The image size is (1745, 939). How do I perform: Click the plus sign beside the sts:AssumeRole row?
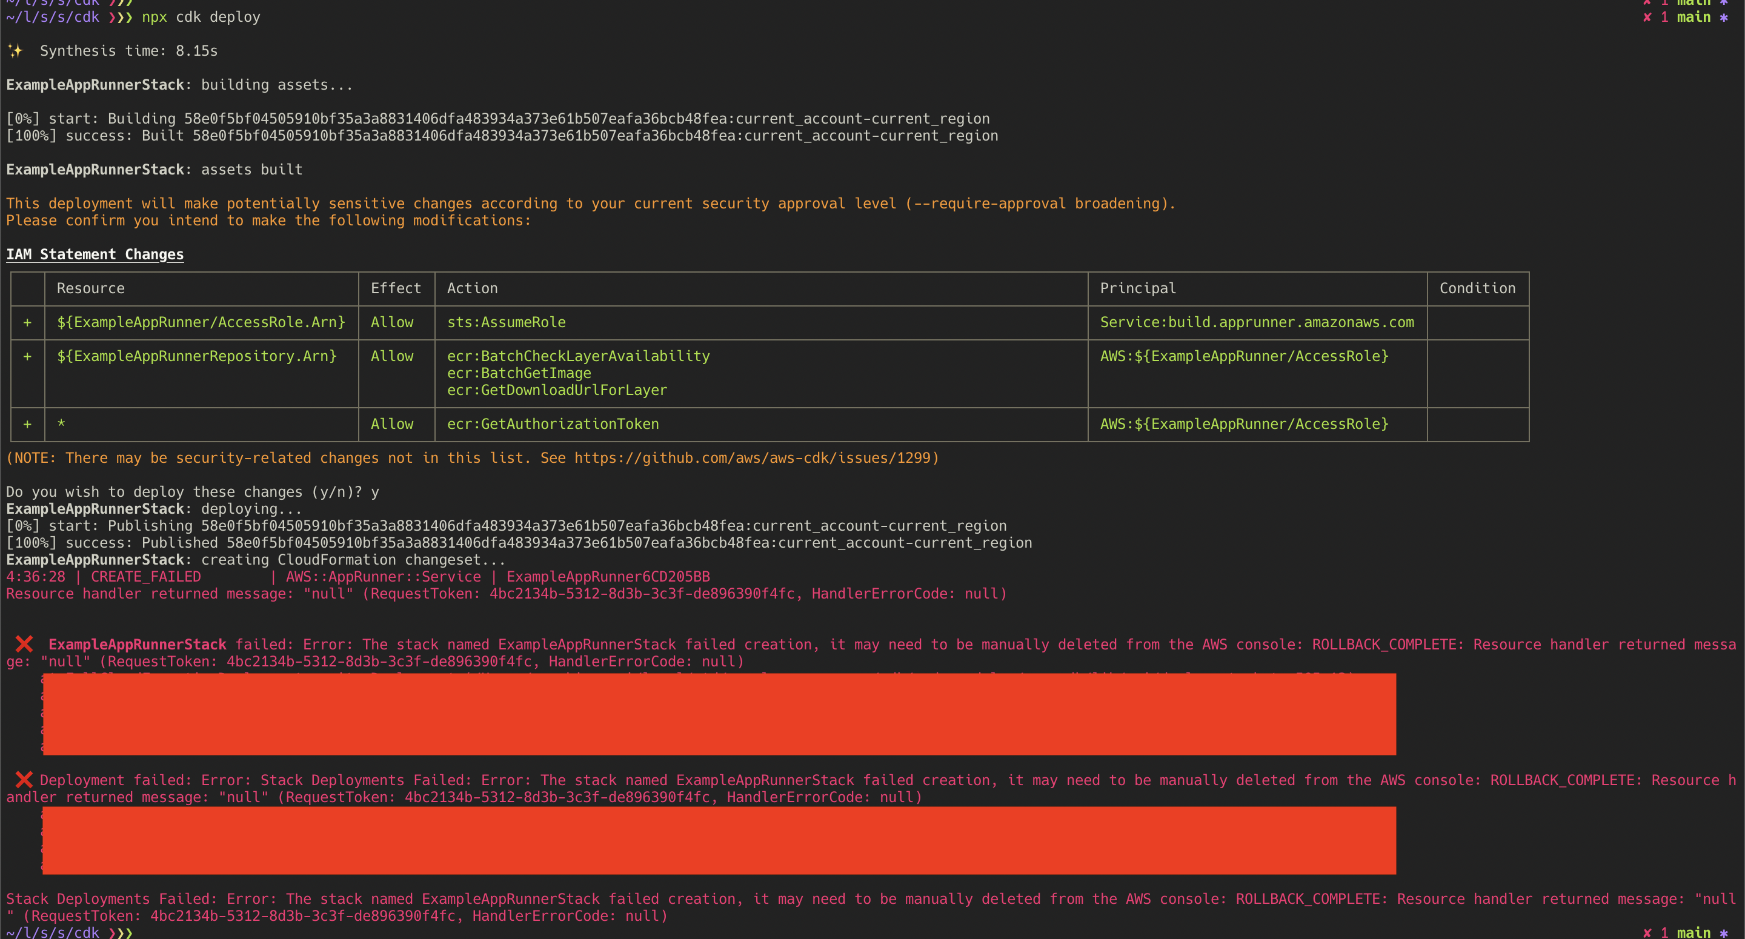[27, 322]
